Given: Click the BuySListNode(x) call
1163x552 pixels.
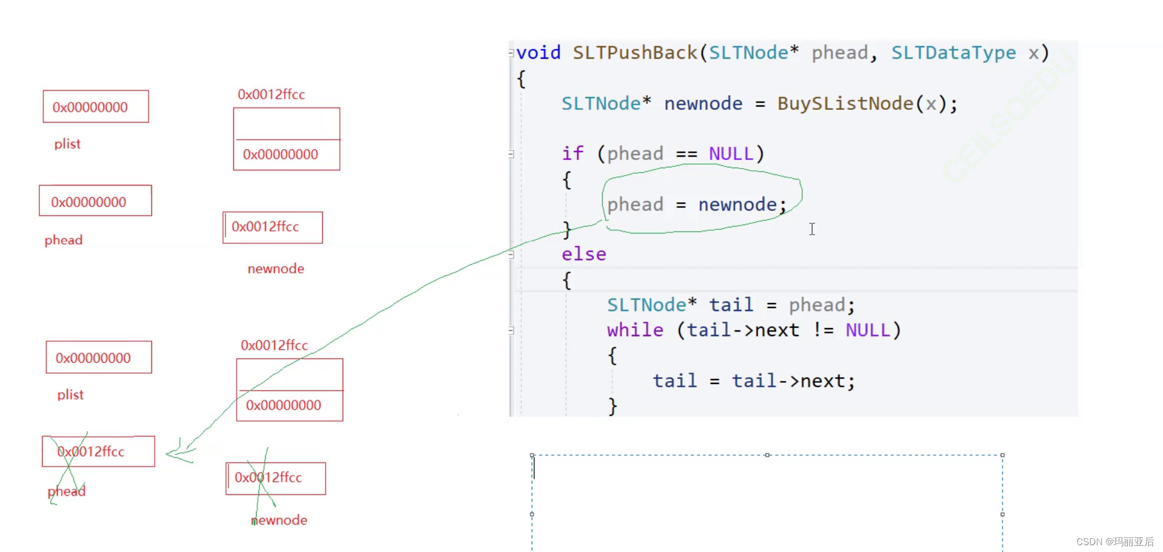Looking at the screenshot, I should (x=862, y=104).
